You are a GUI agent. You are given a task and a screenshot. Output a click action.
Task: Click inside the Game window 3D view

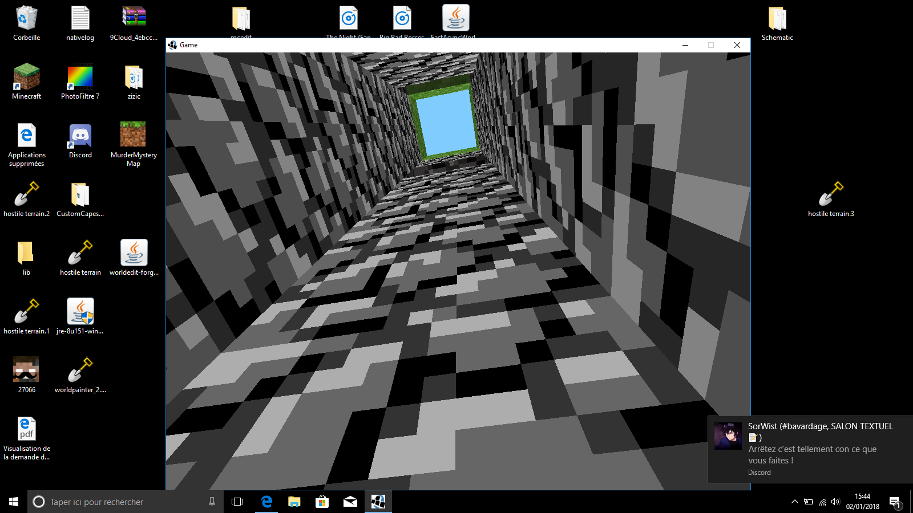[458, 271]
